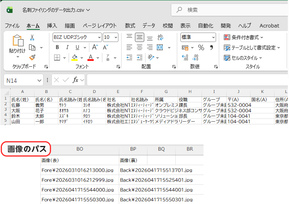The width and height of the screenshot is (289, 204).
Task: Click the Insert Function fx icon
Action: tap(76, 80)
